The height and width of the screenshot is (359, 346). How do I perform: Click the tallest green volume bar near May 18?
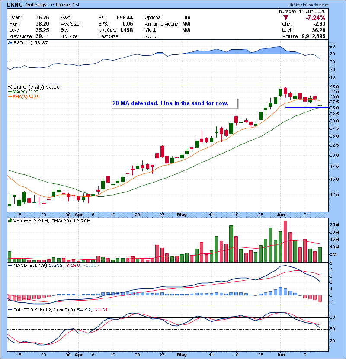[231, 244]
